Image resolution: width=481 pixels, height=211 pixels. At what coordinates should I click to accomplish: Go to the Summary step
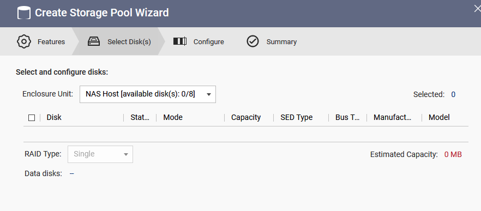281,41
